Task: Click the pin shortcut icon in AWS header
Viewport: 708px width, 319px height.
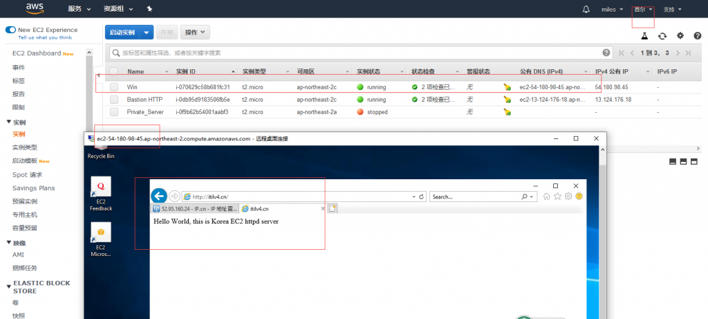Action: coord(150,9)
